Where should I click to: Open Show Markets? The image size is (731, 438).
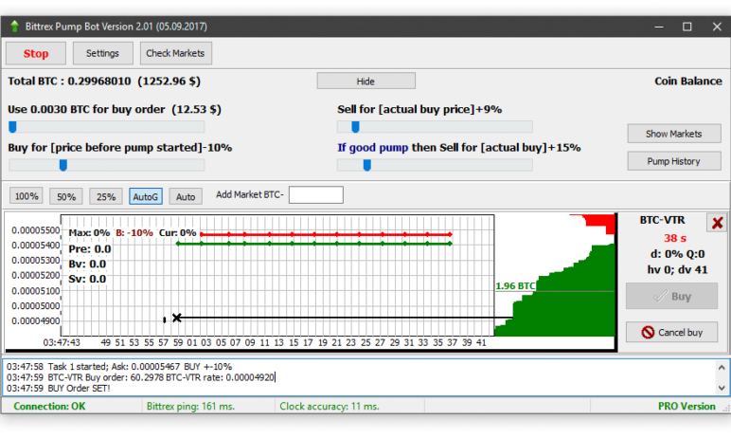click(x=673, y=134)
